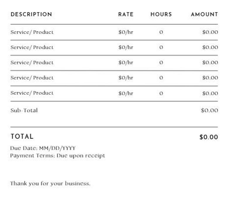The height and width of the screenshot is (198, 232).
Task: Select the first row $0.00 amount
Action: point(210,32)
